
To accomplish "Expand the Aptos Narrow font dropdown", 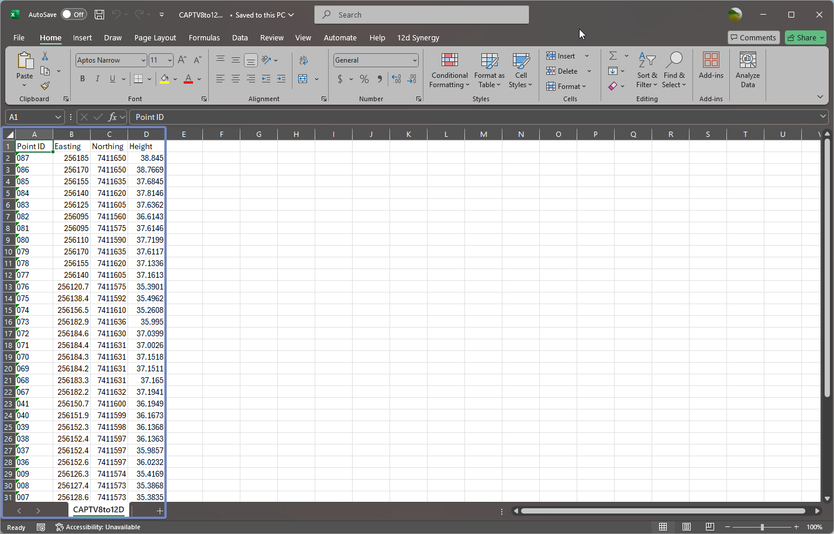I will click(143, 60).
